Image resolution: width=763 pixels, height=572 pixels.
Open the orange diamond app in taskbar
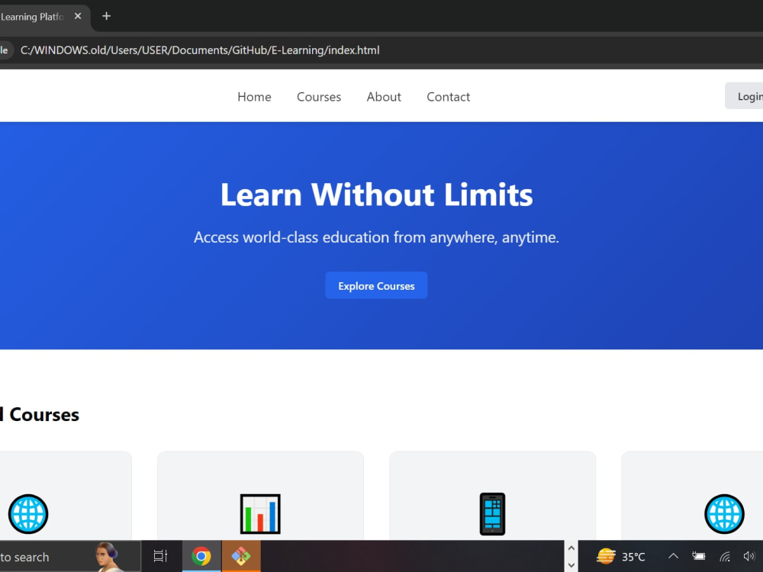coord(241,556)
